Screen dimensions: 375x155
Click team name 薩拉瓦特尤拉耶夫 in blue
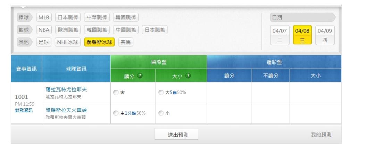(x=66, y=89)
